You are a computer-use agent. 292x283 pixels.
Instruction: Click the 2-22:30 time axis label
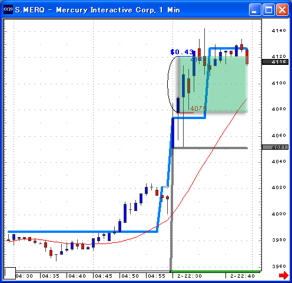[190, 276]
